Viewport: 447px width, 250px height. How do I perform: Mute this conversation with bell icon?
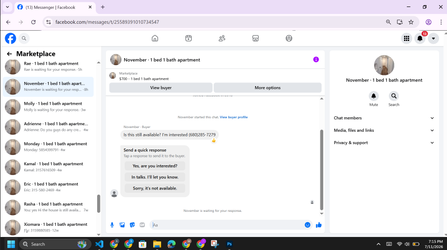click(x=374, y=96)
